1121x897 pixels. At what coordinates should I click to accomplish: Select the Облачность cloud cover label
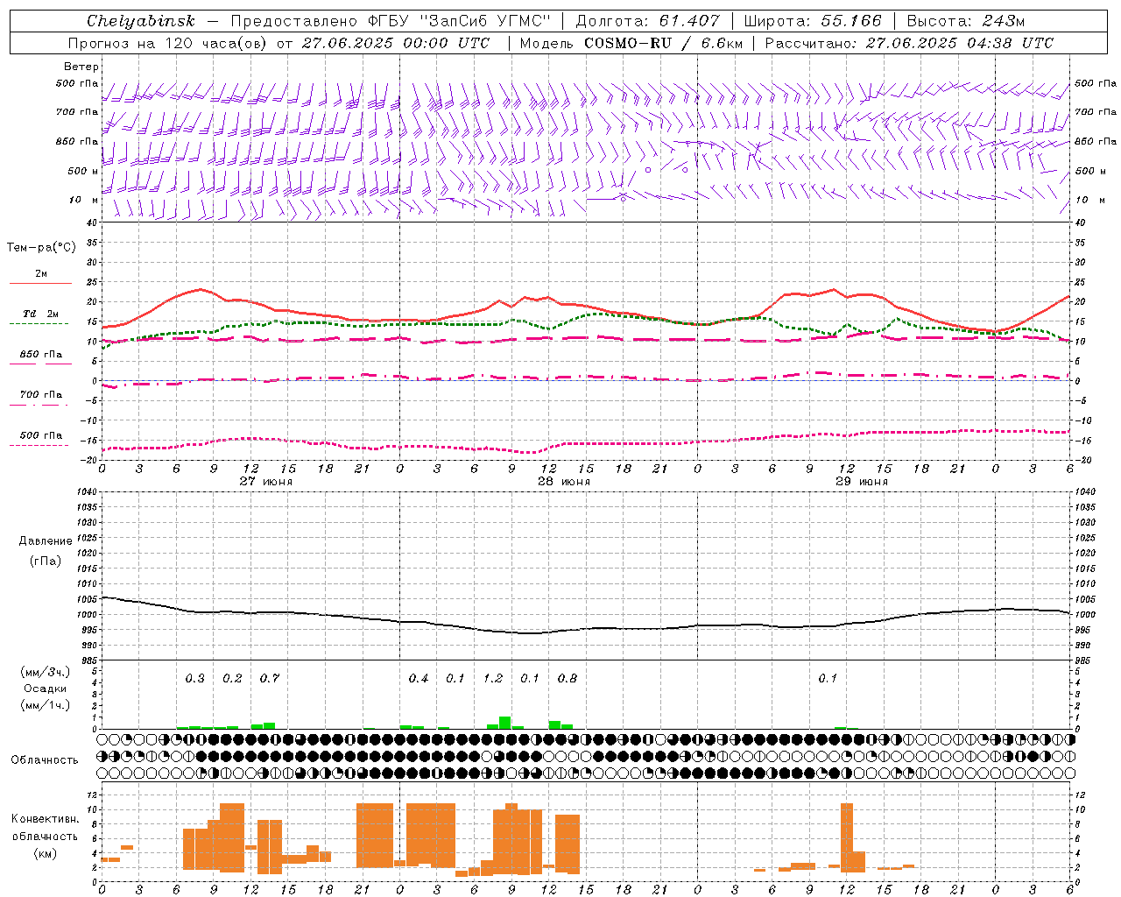(45, 759)
